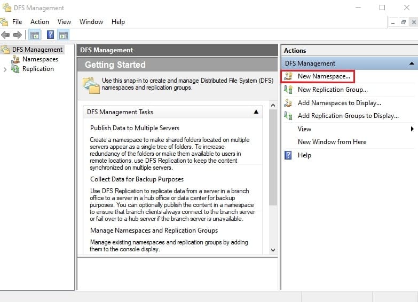Click Manage Namespaces and Replication Groups heading
The width and height of the screenshot is (418, 302).
[154, 231]
